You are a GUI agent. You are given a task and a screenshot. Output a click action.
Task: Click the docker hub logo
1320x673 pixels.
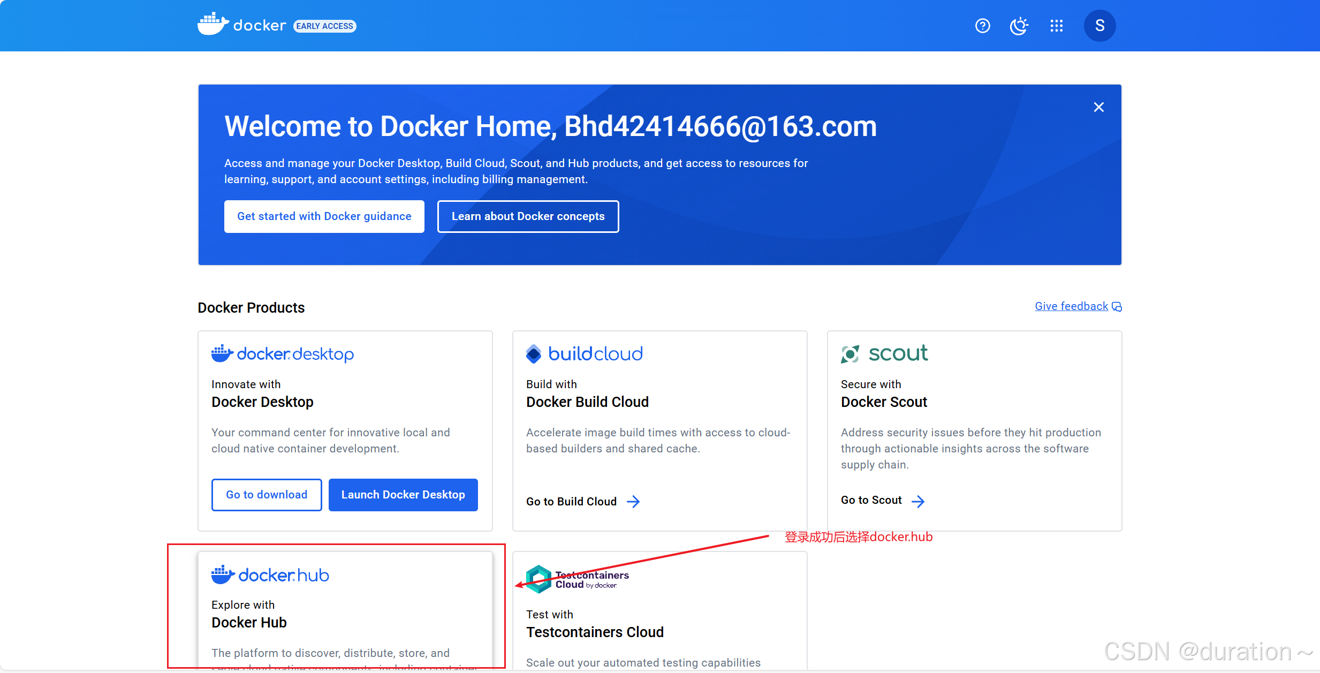[x=270, y=575]
